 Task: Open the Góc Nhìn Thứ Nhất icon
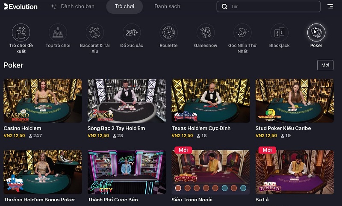click(242, 32)
